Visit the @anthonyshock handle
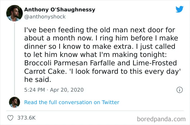 [45, 17]
